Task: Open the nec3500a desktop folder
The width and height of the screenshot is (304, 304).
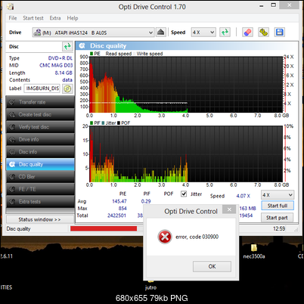Action: point(254,251)
